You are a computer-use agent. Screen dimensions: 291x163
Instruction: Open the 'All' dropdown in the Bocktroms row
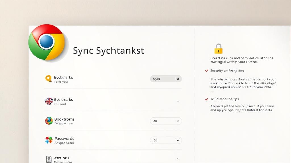pos(166,121)
